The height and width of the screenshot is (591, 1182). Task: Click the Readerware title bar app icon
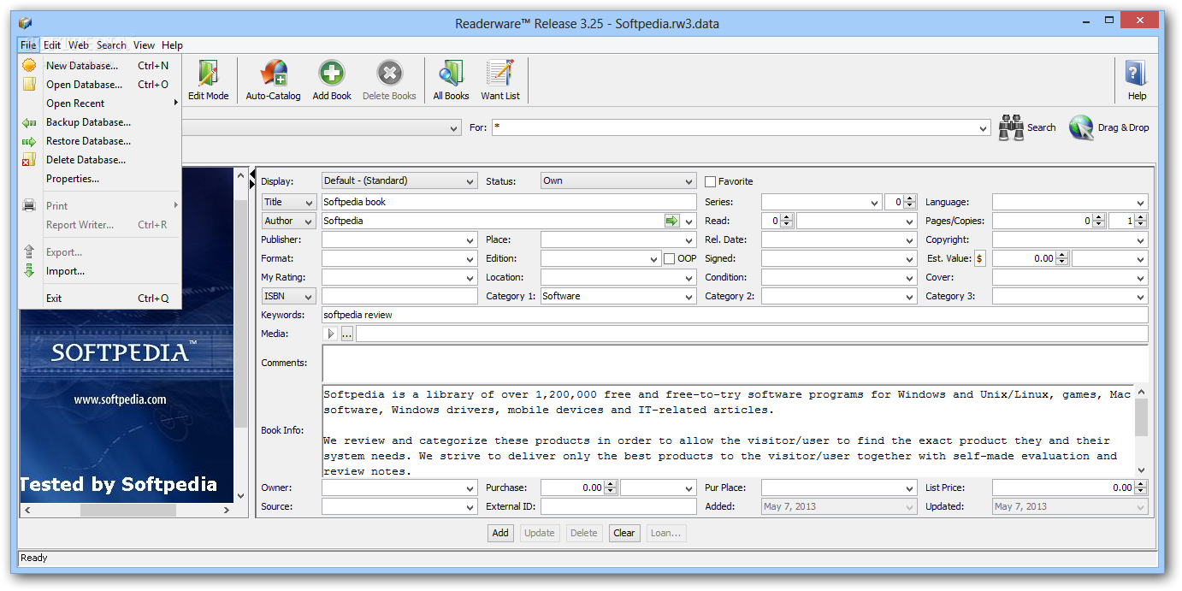25,23
